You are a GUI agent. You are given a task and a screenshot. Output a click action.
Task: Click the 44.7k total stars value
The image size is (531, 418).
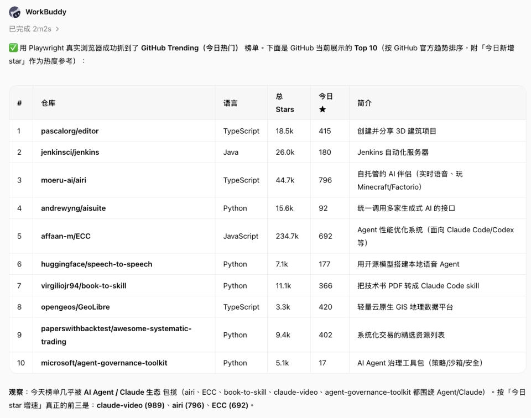[285, 180]
